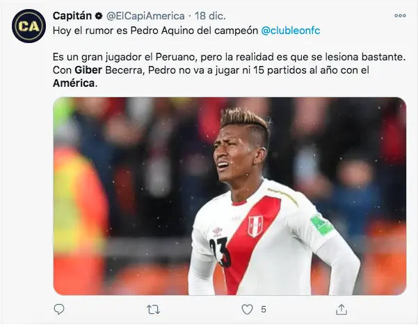Click the tweet's first line about Pedro Aquino
The width and height of the screenshot is (418, 325).
coord(186,31)
